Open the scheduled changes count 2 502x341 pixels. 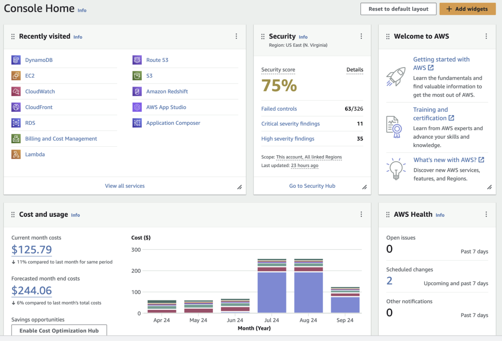coord(389,281)
